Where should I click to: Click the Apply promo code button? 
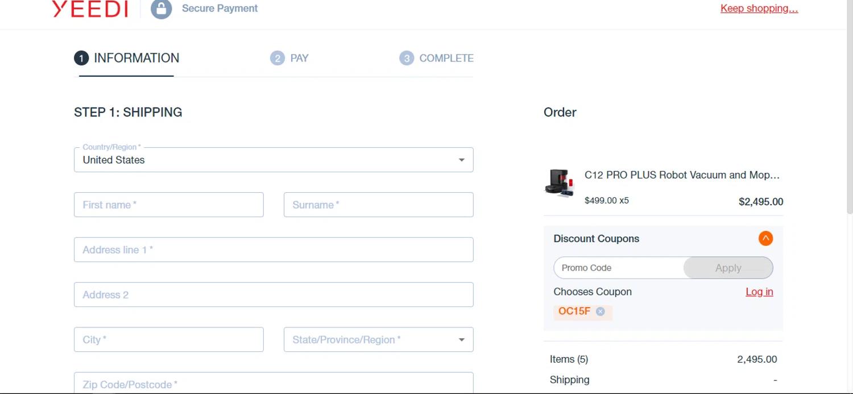pos(728,268)
